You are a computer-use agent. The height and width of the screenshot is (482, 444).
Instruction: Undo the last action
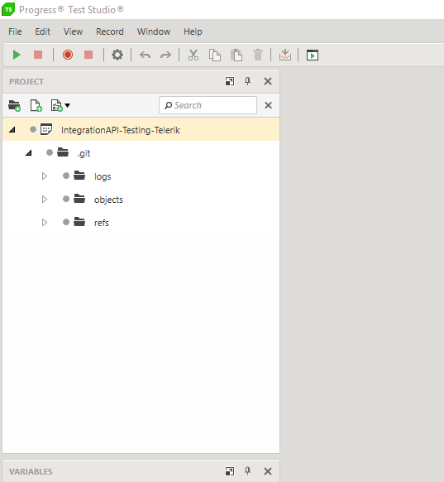point(145,55)
